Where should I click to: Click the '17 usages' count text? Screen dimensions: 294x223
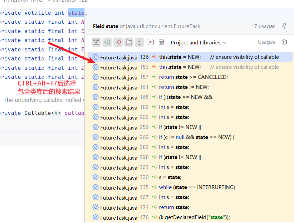263,26
